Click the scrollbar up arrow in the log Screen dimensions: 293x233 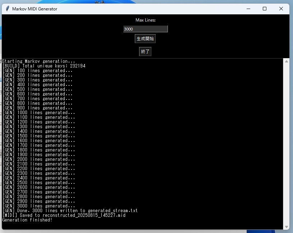coord(286,61)
